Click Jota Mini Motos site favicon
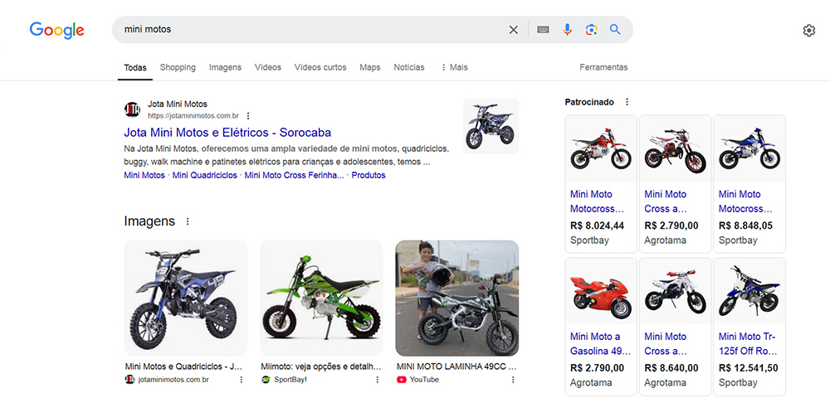Screen dimensions: 830x398 (132, 109)
